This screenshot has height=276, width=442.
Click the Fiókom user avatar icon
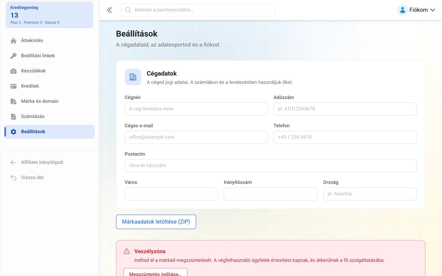[402, 10]
